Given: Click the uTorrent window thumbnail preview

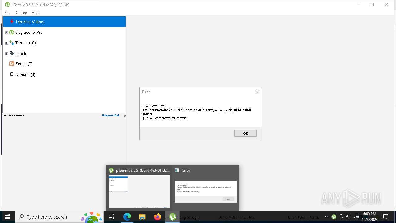Looking at the screenshot, I should tap(139, 192).
